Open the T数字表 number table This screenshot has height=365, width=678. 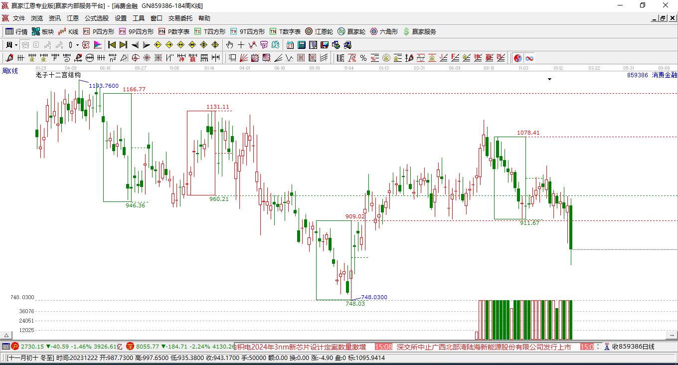coord(285,31)
